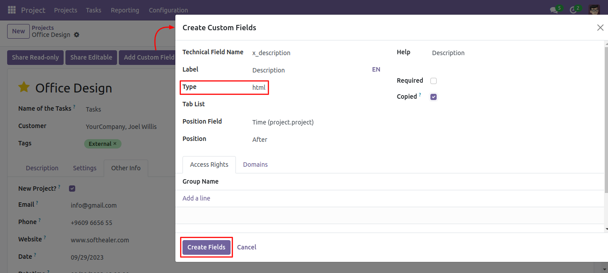
Task: Close the Create Custom Fields dialog
Action: tap(600, 28)
